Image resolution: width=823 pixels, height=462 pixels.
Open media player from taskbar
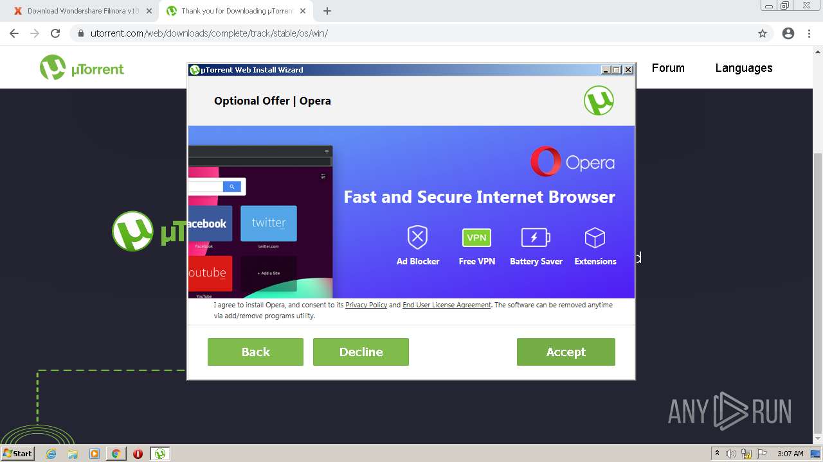pyautogui.click(x=95, y=454)
